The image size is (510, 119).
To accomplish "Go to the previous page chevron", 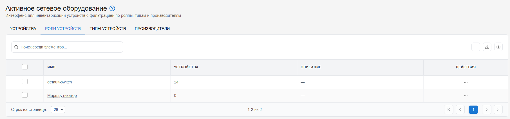I will [460, 109].
